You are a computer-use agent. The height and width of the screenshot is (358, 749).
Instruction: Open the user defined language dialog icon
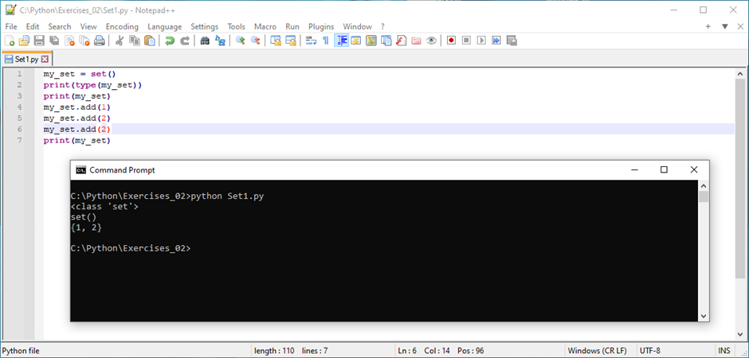tap(356, 41)
